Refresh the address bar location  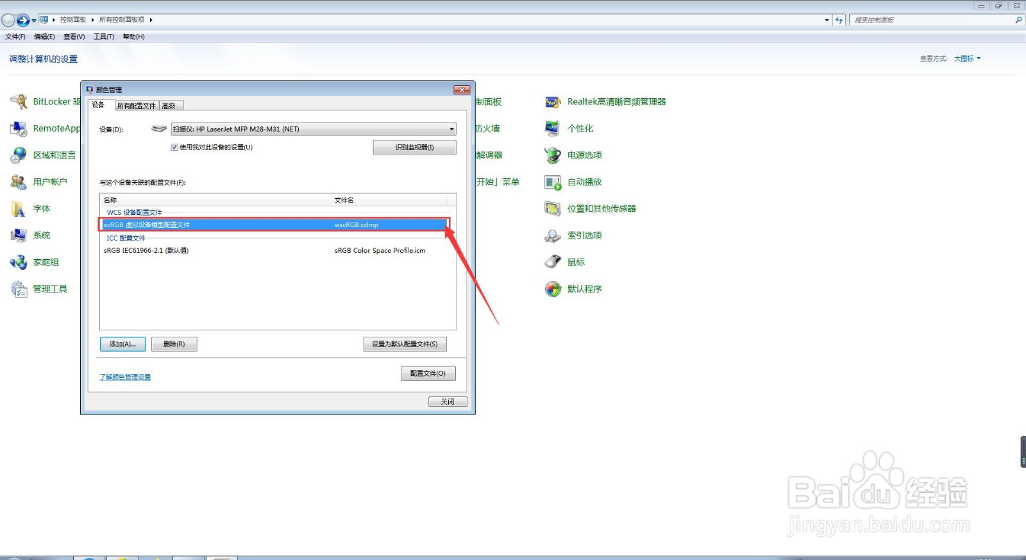coord(839,20)
